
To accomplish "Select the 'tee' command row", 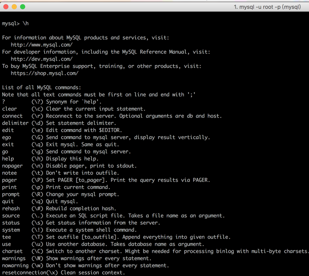I will pyautogui.click(x=116, y=237).
